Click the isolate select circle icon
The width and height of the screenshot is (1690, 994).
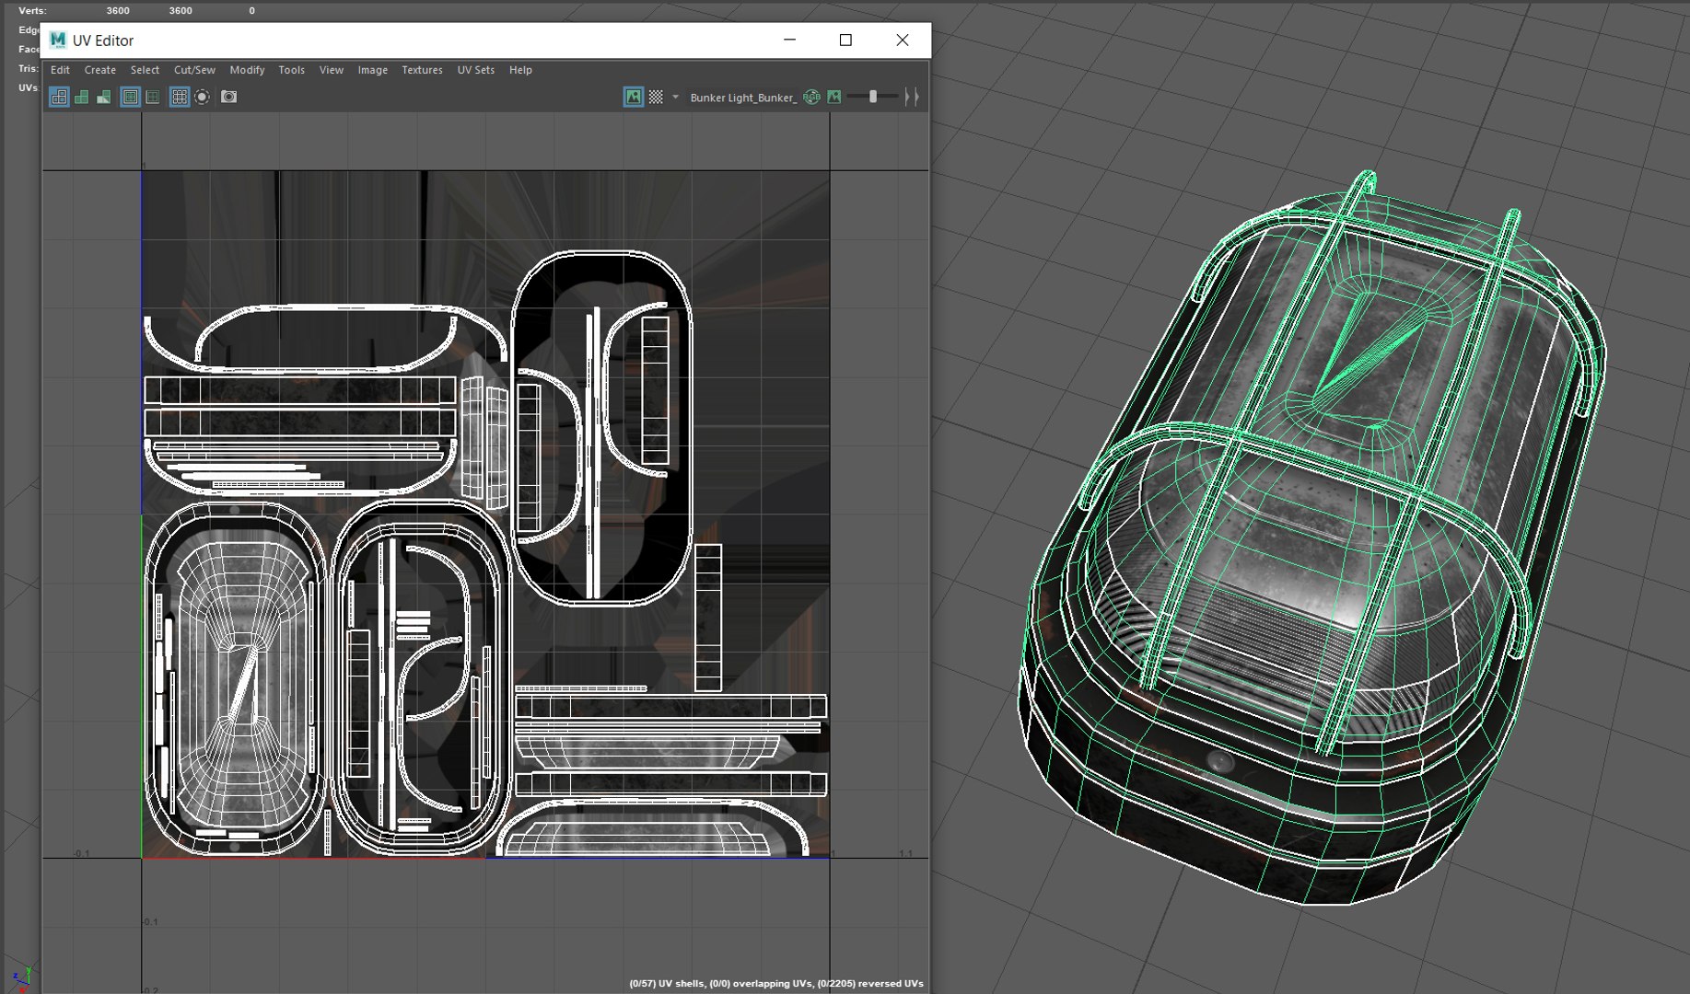(x=203, y=97)
